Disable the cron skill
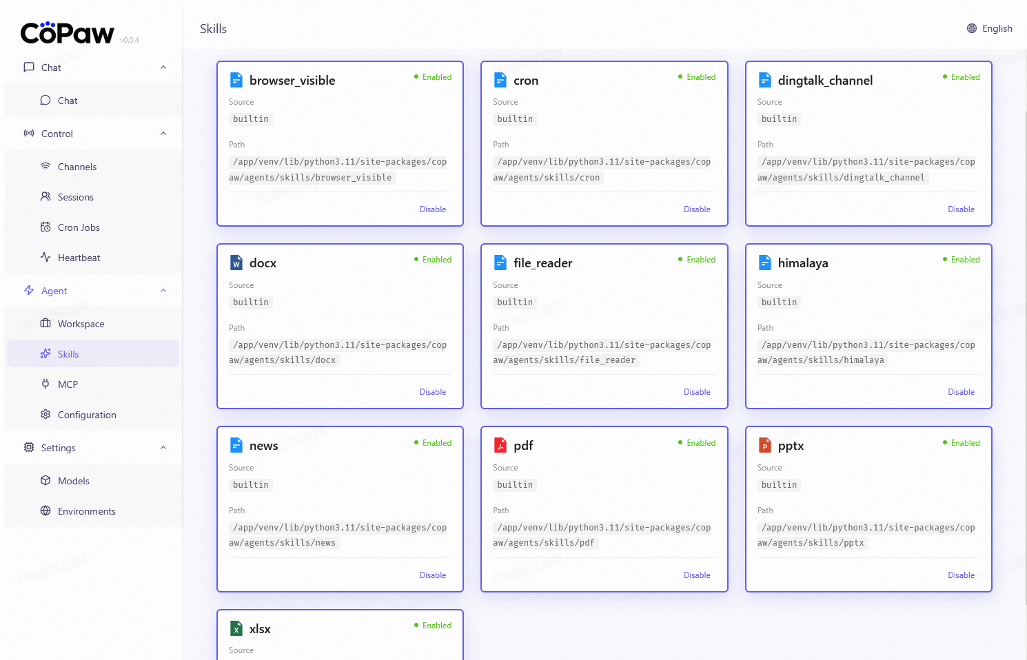 (x=696, y=209)
